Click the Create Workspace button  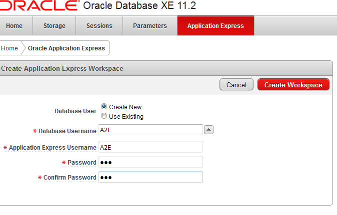pyautogui.click(x=293, y=85)
